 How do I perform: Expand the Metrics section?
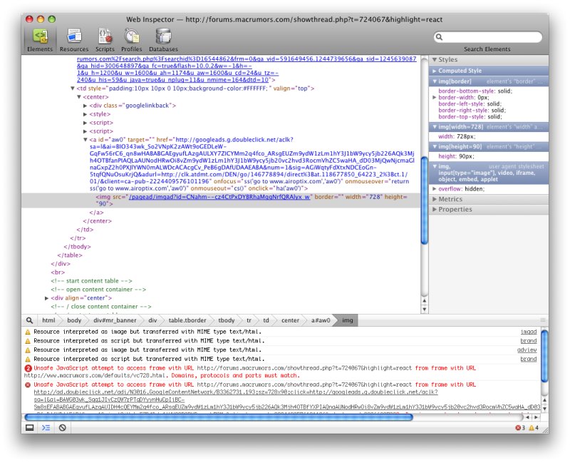[450, 199]
